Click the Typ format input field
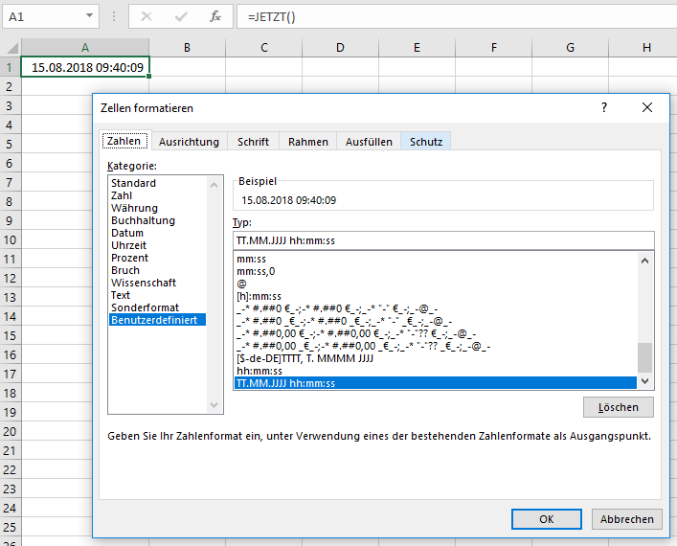The image size is (677, 546). point(442,240)
